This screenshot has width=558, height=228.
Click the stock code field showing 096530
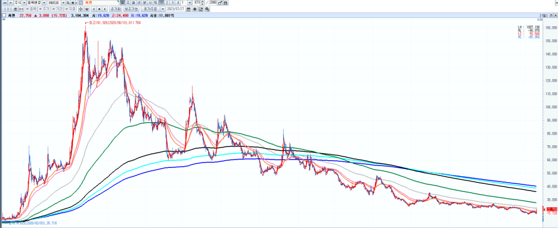pos(54,2)
